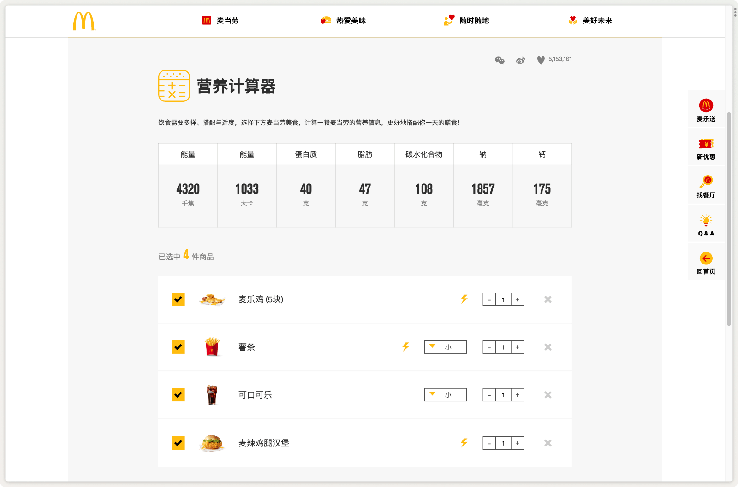The height and width of the screenshot is (487, 738).
Task: Click the quantity field for 麦辣鸡腿汉堡
Action: (503, 443)
